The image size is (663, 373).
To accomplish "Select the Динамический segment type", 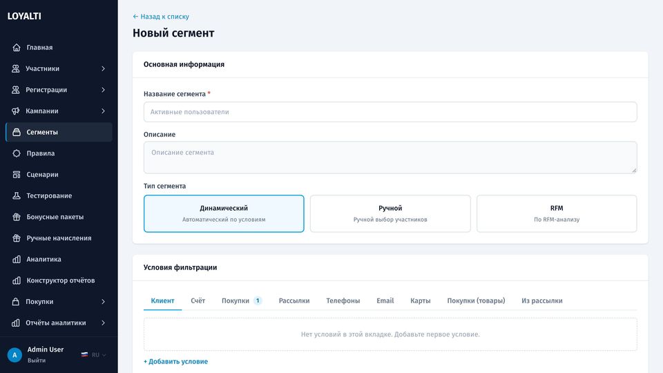I will (x=224, y=213).
